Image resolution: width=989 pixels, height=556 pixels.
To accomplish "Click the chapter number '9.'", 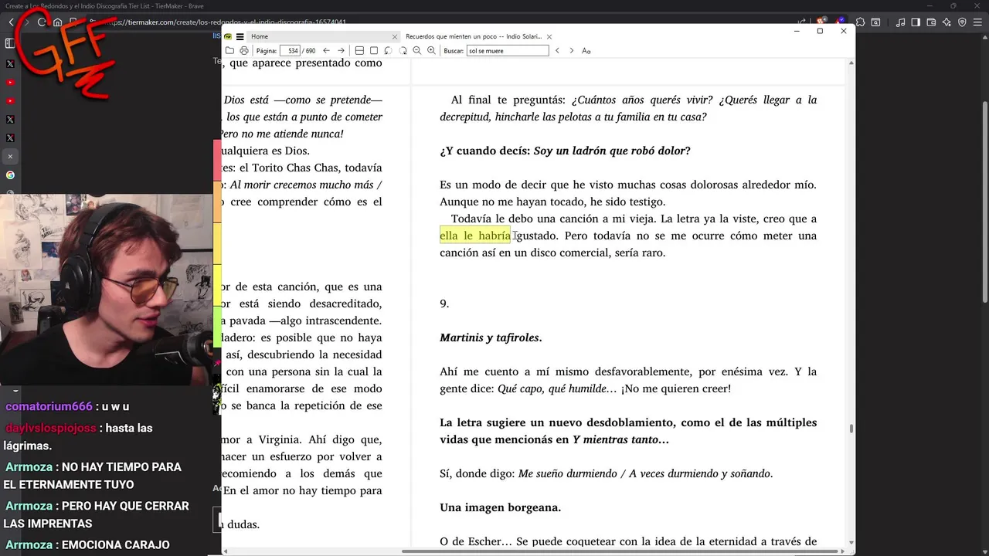I will pos(444,303).
